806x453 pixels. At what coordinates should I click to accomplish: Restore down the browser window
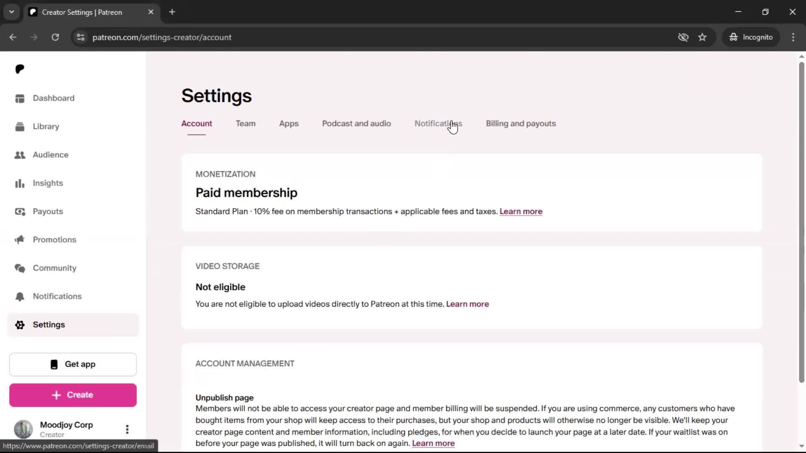pos(765,12)
